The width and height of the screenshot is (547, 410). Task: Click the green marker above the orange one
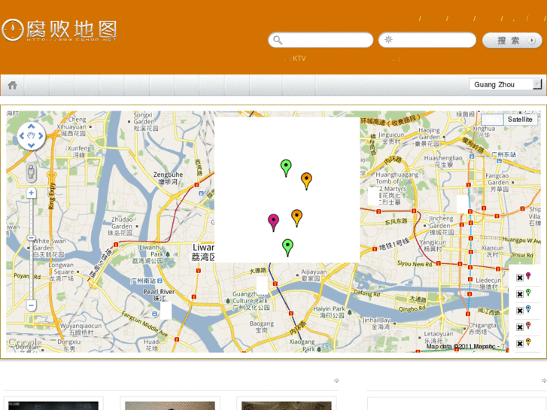[x=286, y=169]
